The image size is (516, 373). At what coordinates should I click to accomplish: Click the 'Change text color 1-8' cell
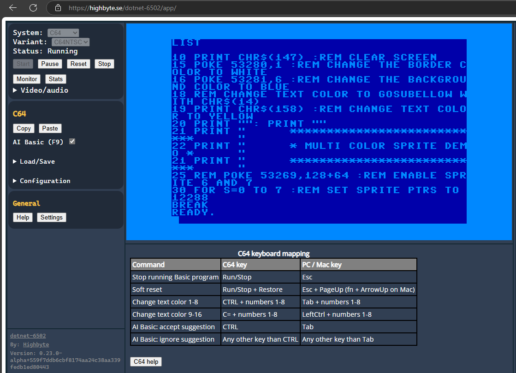click(175, 302)
